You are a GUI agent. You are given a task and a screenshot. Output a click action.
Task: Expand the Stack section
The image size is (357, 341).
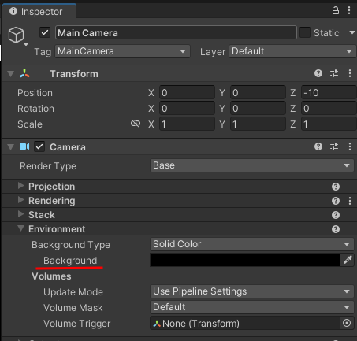[x=20, y=214]
